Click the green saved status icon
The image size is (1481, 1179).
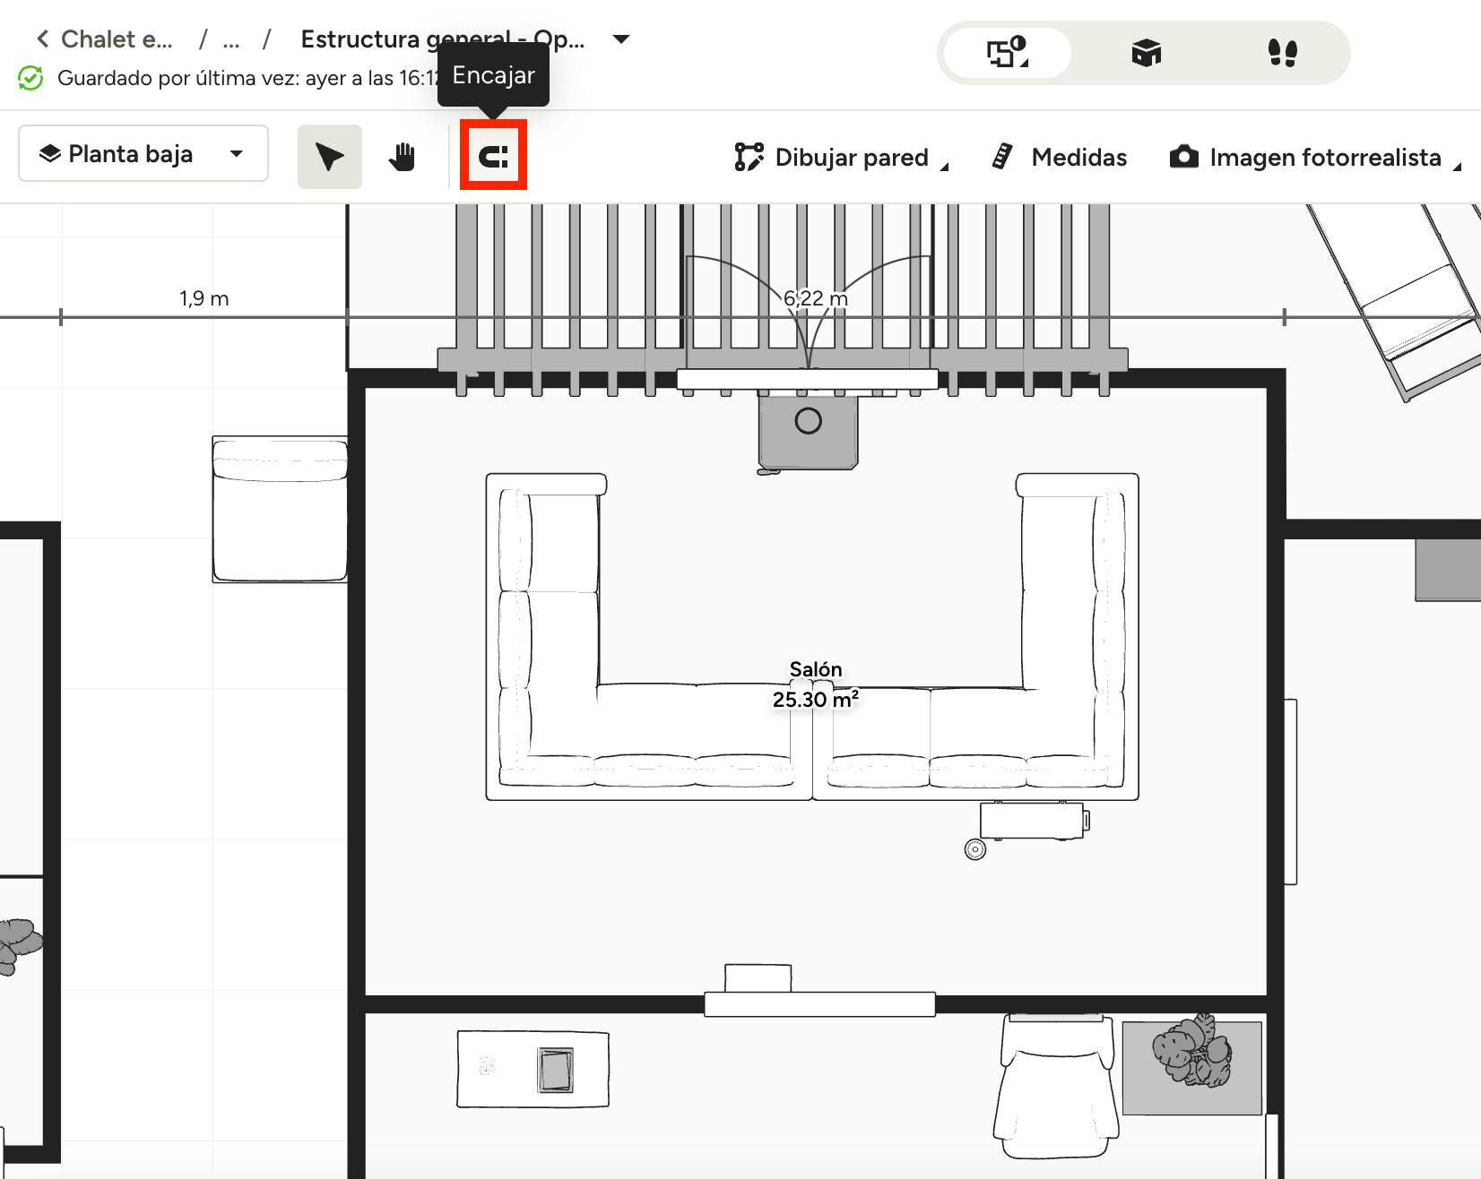tap(30, 78)
